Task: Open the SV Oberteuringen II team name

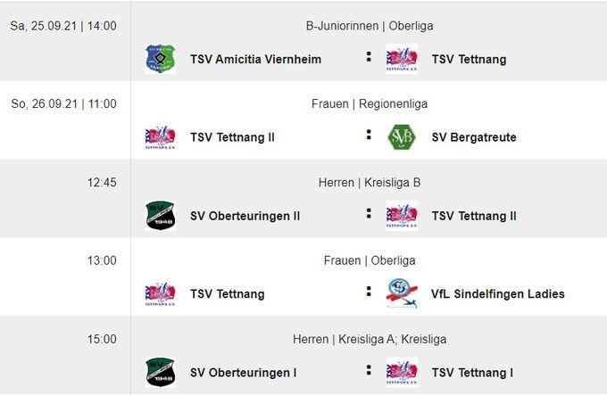Action: [245, 216]
